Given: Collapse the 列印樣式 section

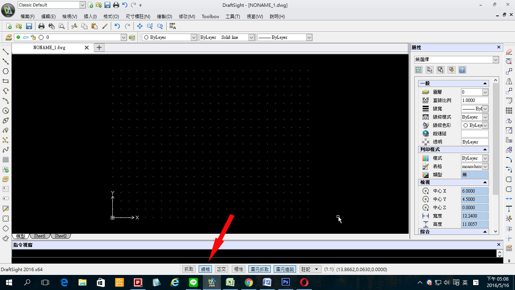Looking at the screenshot, I should coord(485,150).
